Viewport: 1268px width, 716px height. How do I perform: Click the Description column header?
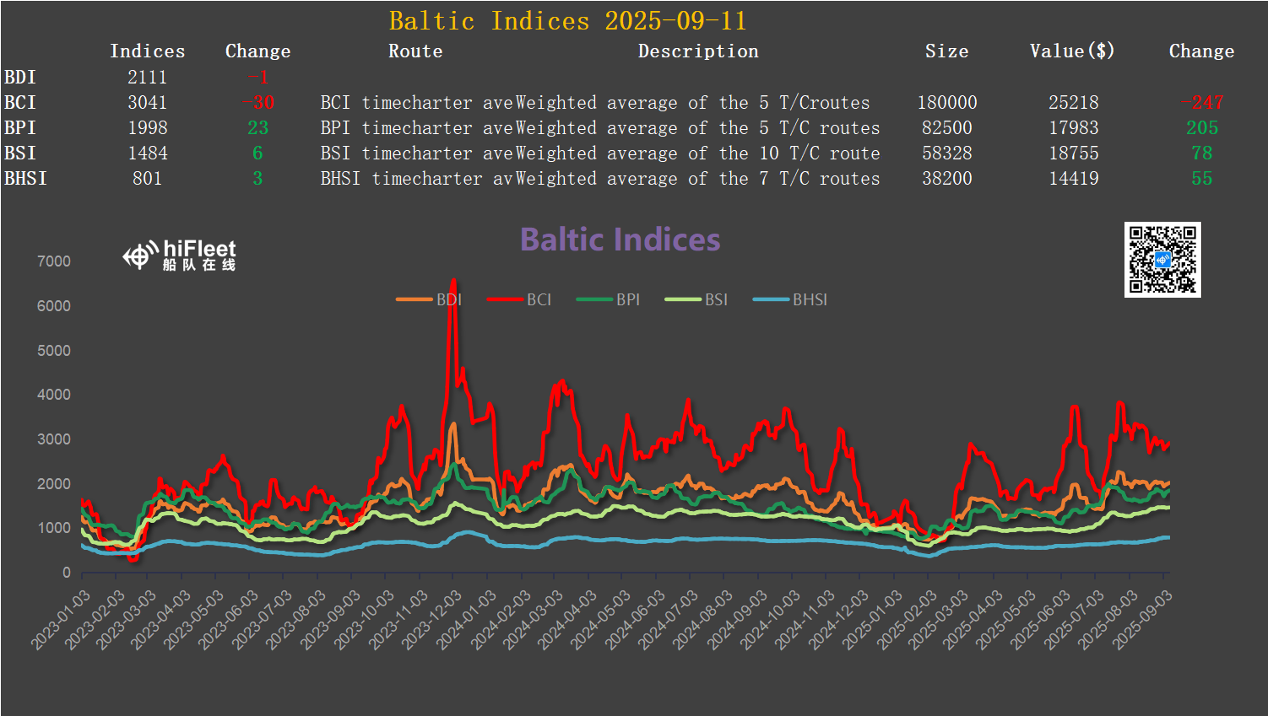(x=697, y=51)
